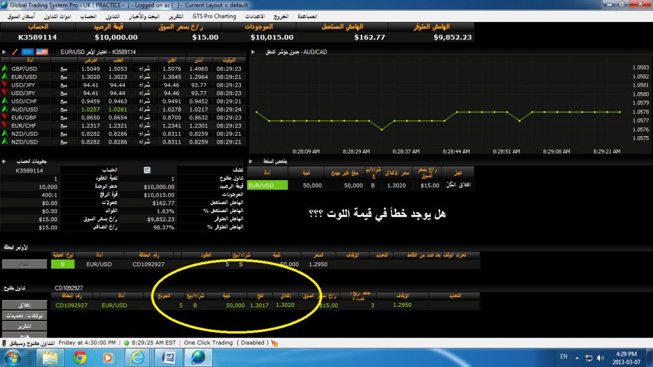Click بيع in the GBP/USD row
The image size is (653, 367).
64,69
